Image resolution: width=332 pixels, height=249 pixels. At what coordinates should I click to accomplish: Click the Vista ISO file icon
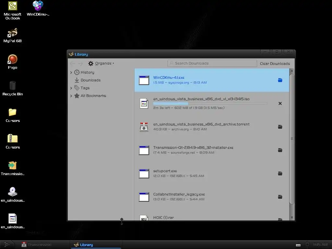pos(144,103)
